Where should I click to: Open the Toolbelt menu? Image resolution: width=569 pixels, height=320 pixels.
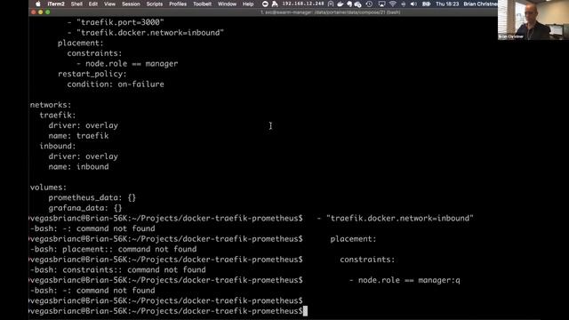click(202, 4)
